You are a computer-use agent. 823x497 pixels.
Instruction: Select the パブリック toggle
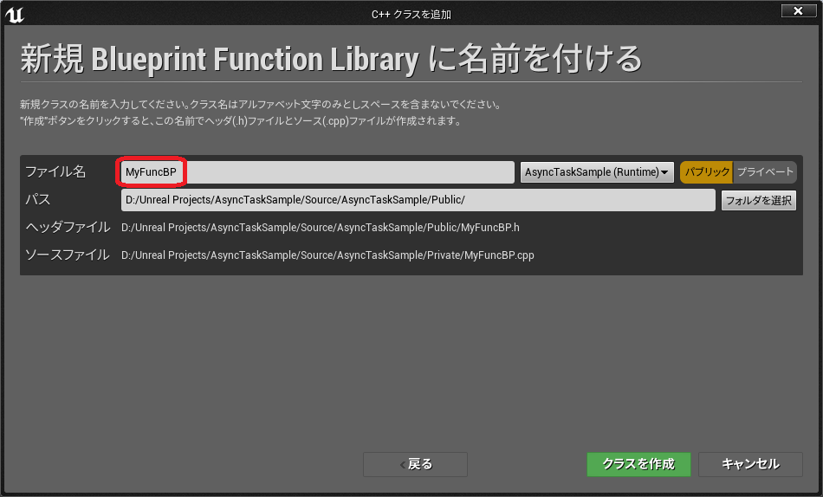706,172
